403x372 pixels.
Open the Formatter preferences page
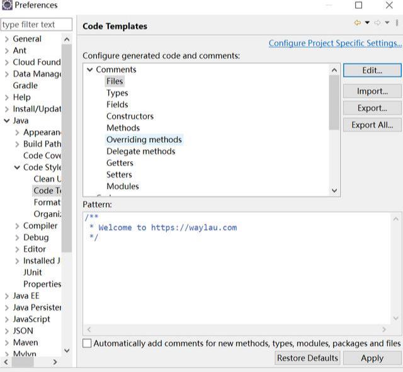(x=47, y=203)
